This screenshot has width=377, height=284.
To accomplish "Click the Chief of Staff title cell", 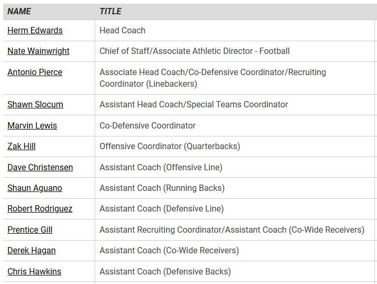I will [195, 51].
